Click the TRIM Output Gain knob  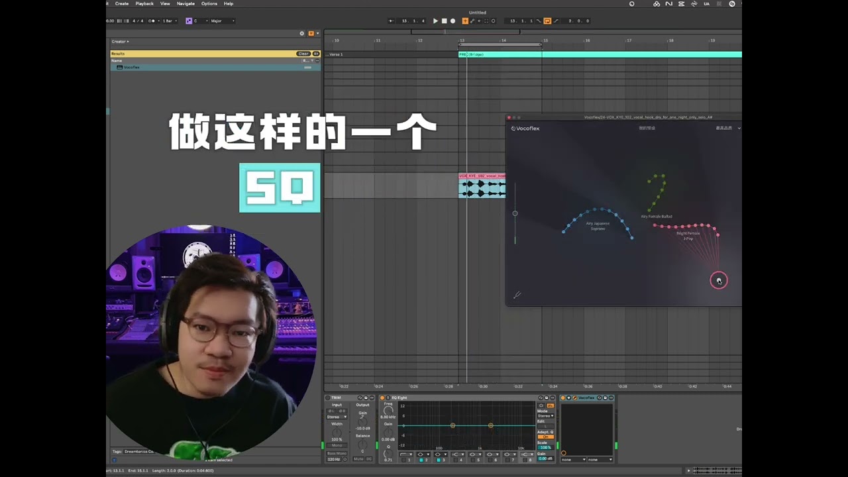pos(362,421)
